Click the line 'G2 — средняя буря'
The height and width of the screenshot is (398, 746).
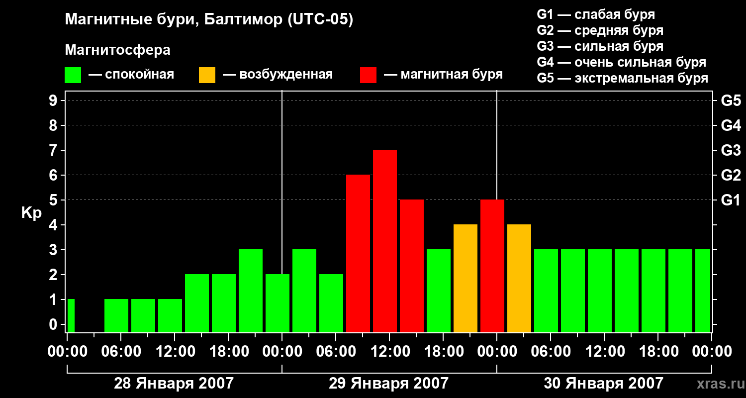click(600, 30)
